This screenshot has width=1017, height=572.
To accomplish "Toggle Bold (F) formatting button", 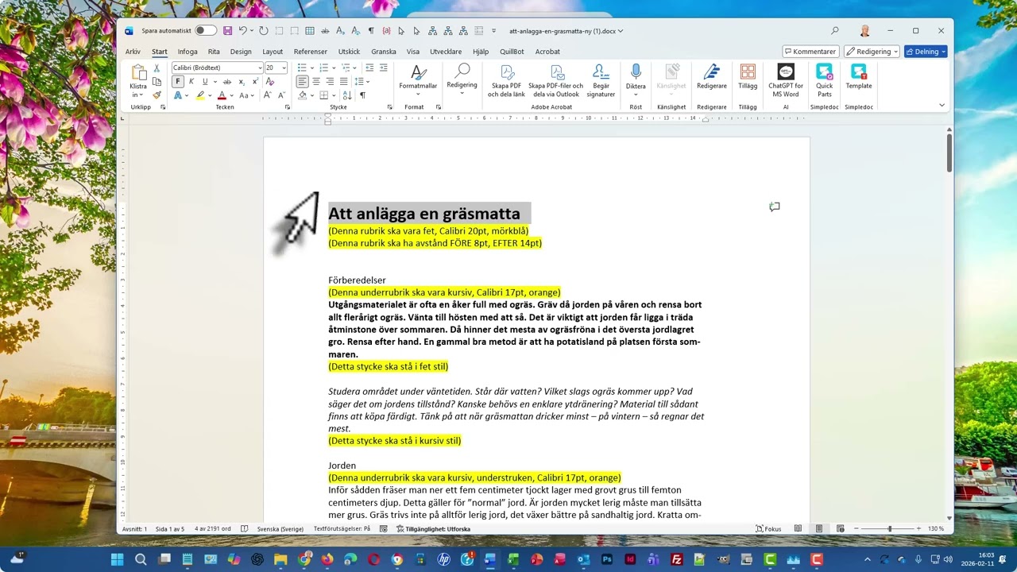I will pos(178,81).
